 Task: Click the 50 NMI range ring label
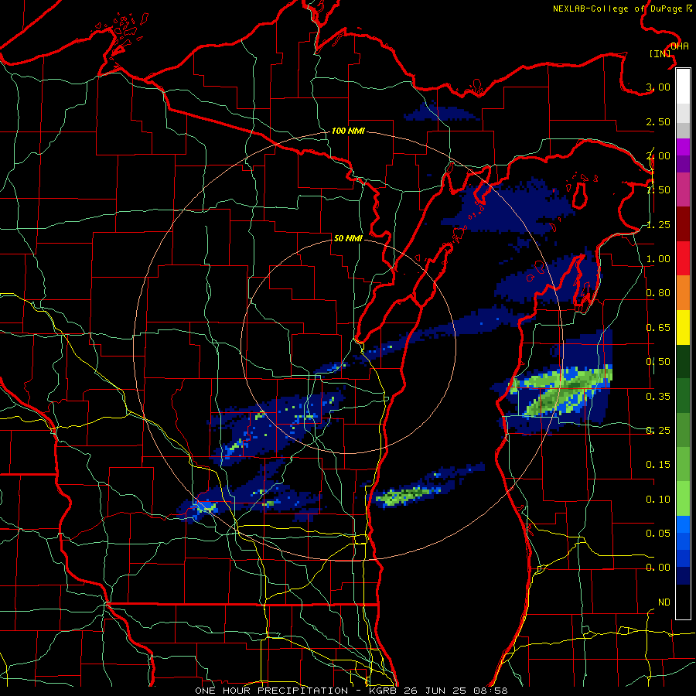[x=348, y=238]
